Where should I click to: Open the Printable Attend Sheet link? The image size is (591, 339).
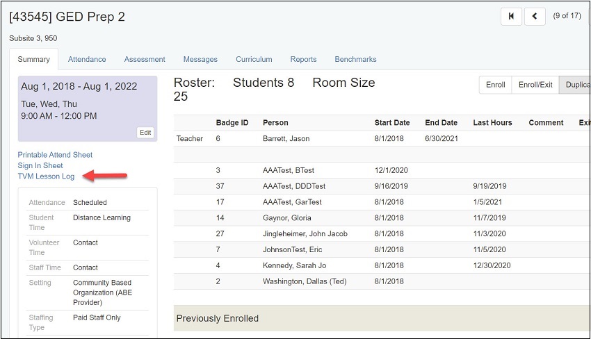[55, 155]
